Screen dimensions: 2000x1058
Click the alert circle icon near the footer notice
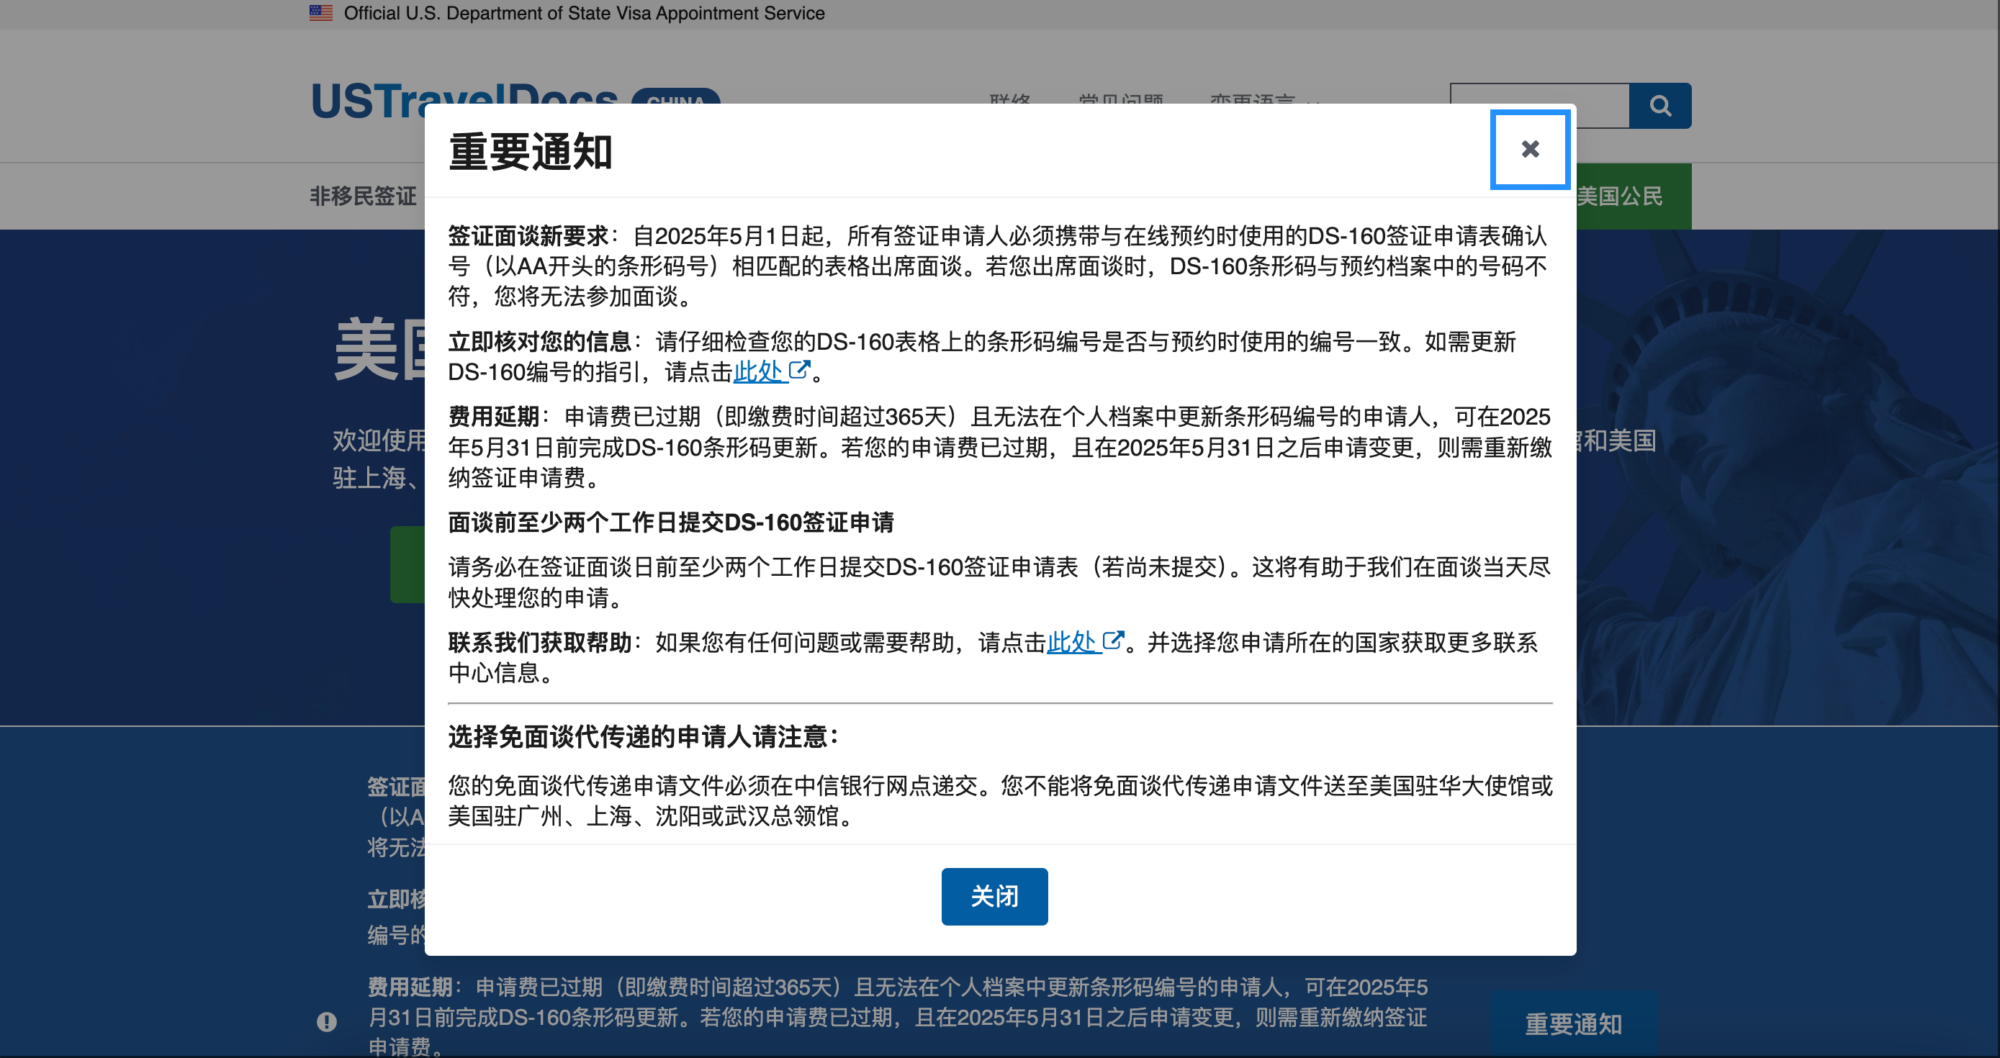328,1021
